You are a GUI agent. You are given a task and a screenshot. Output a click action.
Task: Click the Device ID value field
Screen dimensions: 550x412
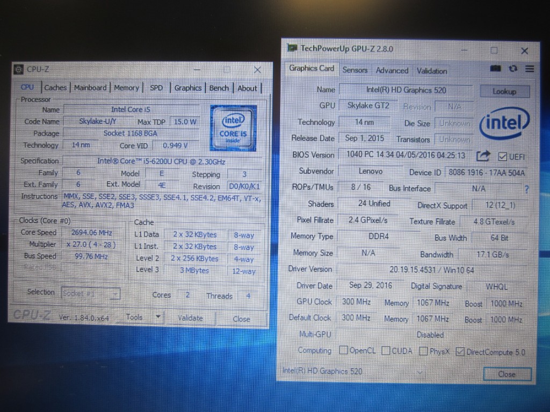[x=487, y=172]
